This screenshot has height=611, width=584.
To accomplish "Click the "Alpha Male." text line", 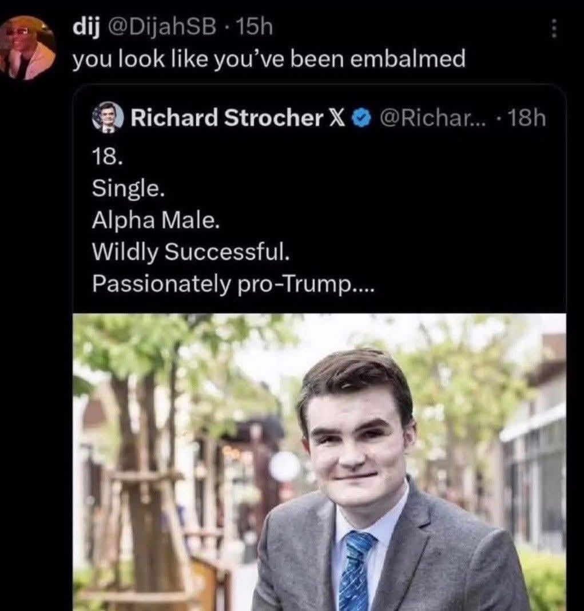I will 155,220.
